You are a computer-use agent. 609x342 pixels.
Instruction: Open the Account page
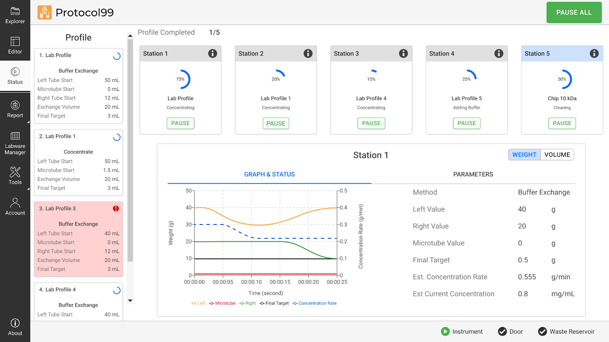tap(15, 207)
